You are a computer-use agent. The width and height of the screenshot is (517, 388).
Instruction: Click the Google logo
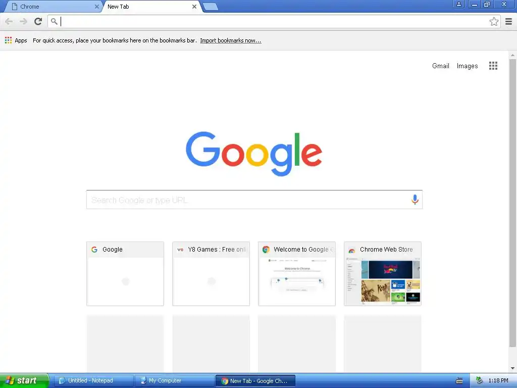[254, 154]
